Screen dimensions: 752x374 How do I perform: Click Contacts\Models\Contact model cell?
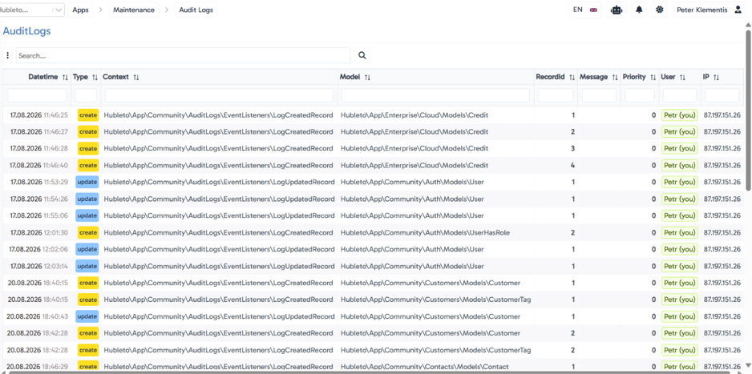(424, 367)
